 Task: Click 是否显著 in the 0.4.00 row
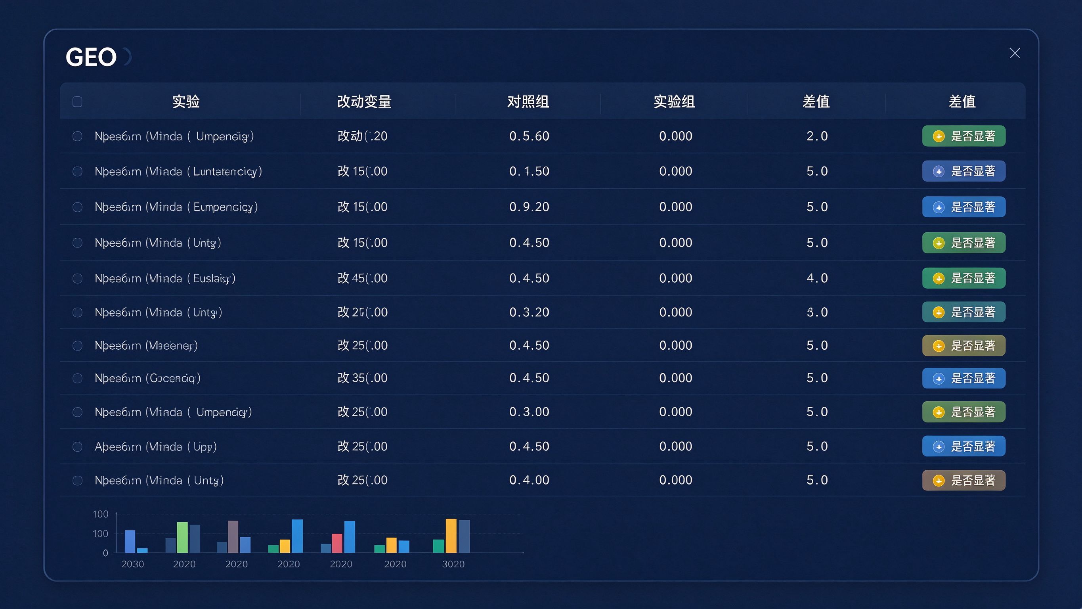[x=963, y=481]
